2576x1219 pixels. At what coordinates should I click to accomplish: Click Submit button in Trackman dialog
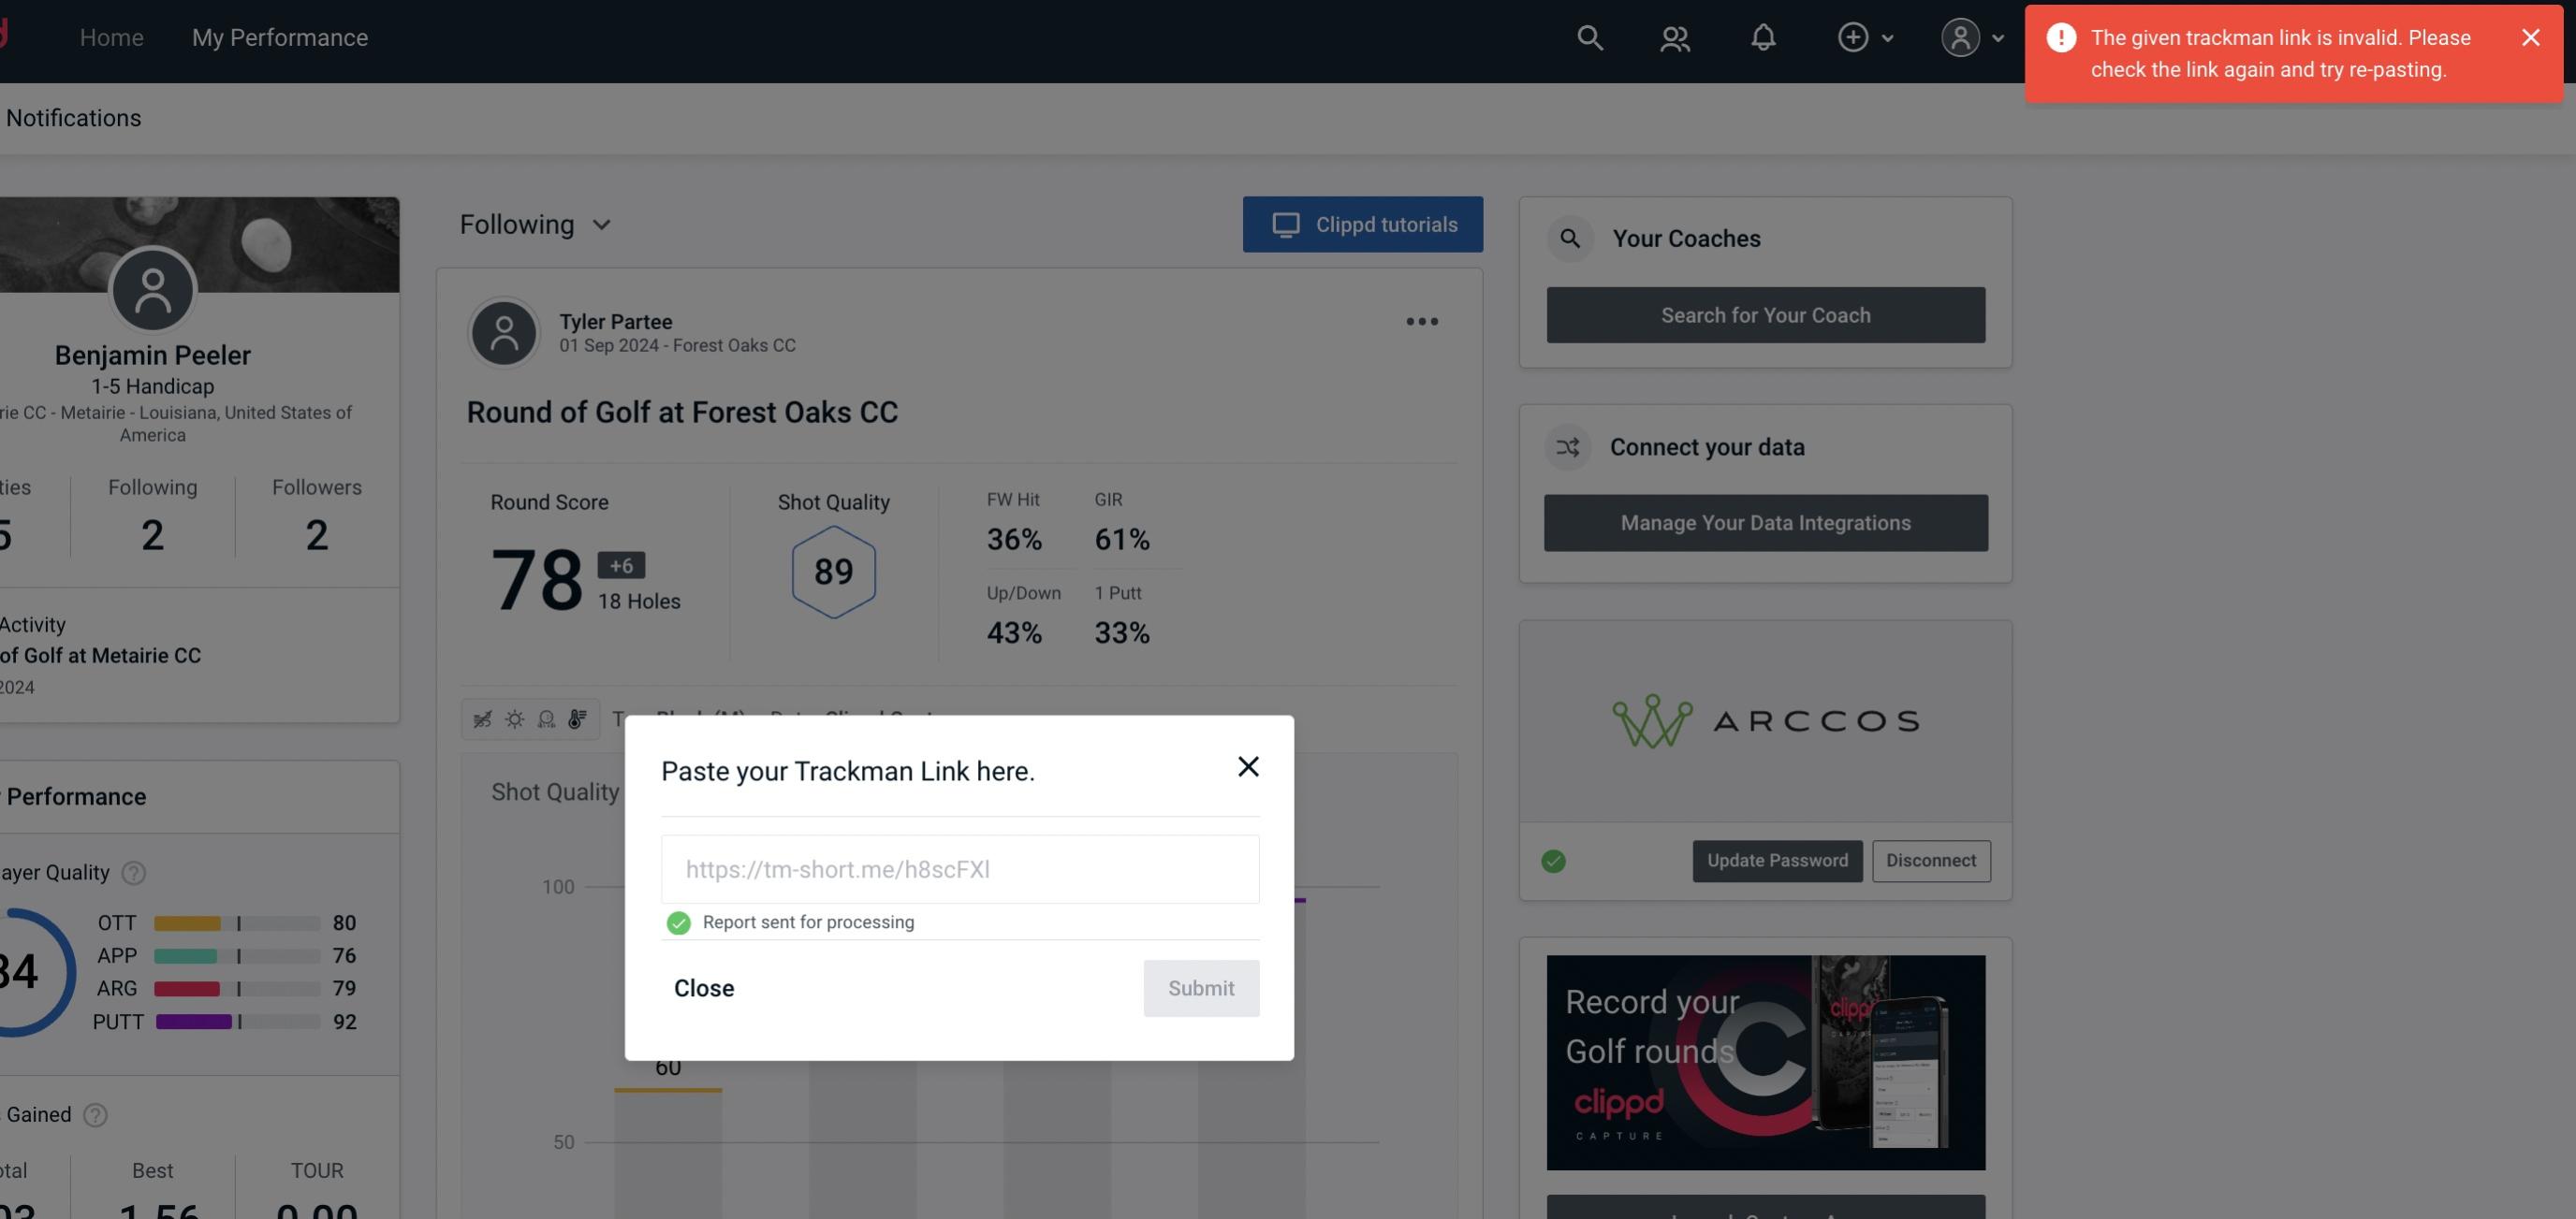click(1201, 987)
